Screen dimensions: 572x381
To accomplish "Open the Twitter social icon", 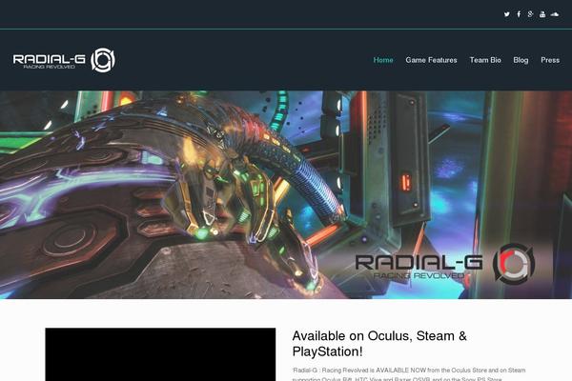I will pyautogui.click(x=507, y=14).
